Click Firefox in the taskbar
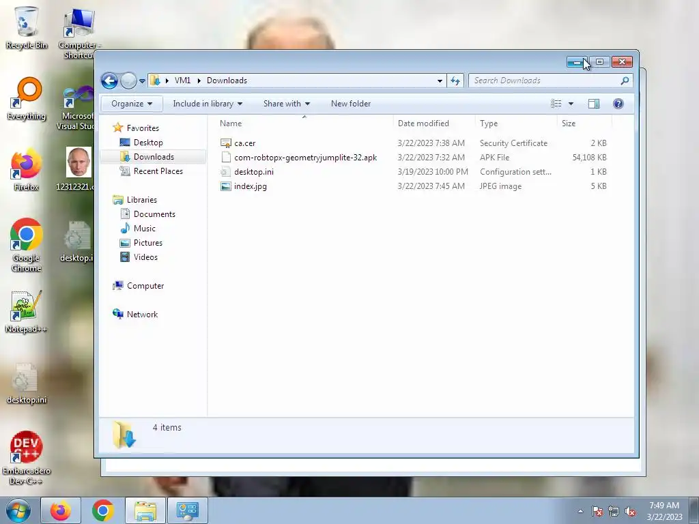The width and height of the screenshot is (699, 524). (61, 510)
